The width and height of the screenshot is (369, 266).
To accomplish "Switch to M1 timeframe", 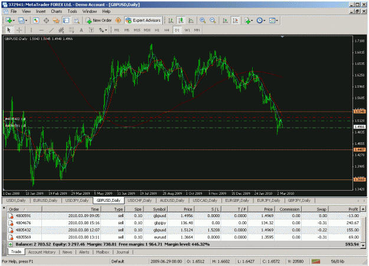I will [117, 30].
